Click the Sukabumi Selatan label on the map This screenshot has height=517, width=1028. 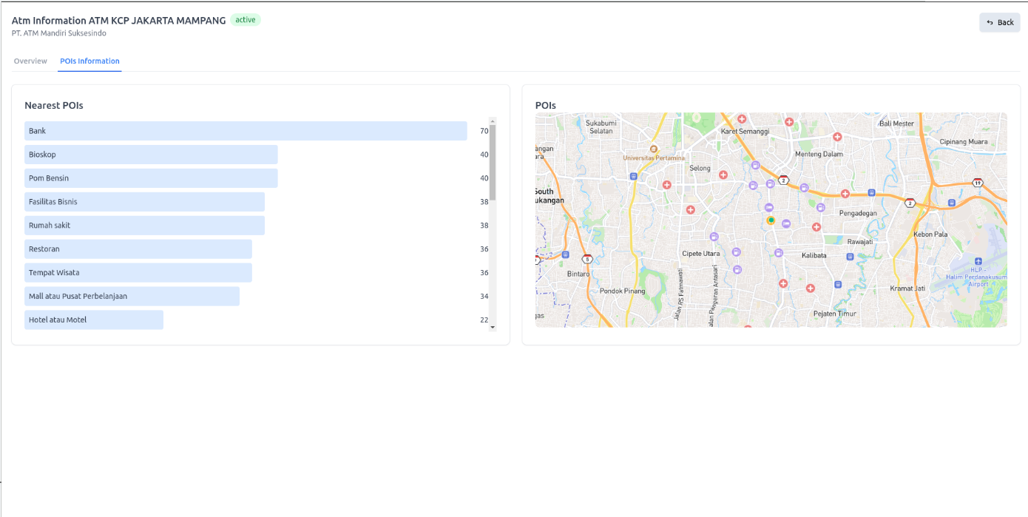click(601, 126)
